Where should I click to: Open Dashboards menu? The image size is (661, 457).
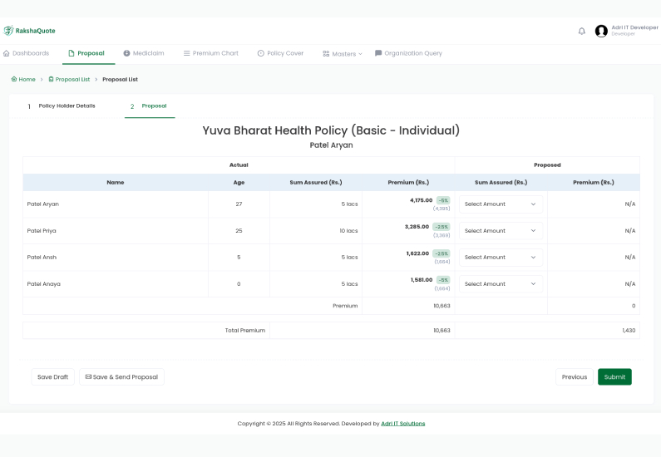click(x=26, y=53)
